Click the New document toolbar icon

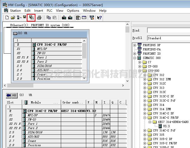pyautogui.click(x=7, y=18)
